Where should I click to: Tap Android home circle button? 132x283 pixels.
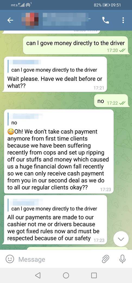[x=66, y=275]
